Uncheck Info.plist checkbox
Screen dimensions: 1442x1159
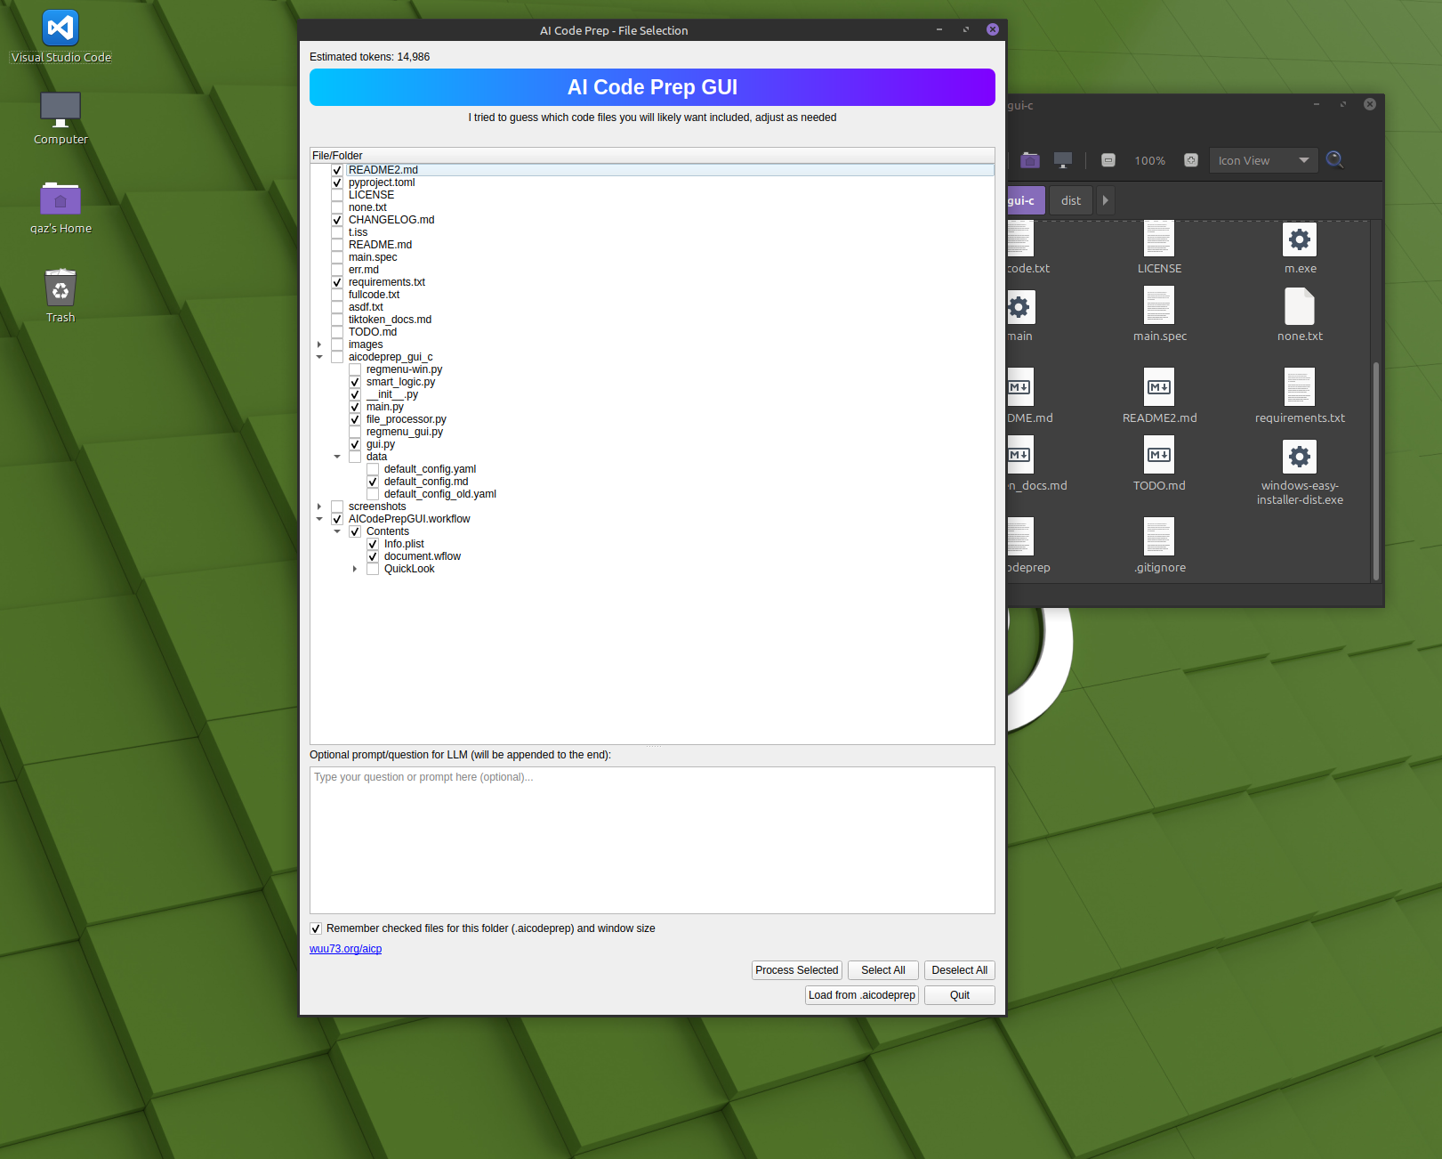[373, 544]
